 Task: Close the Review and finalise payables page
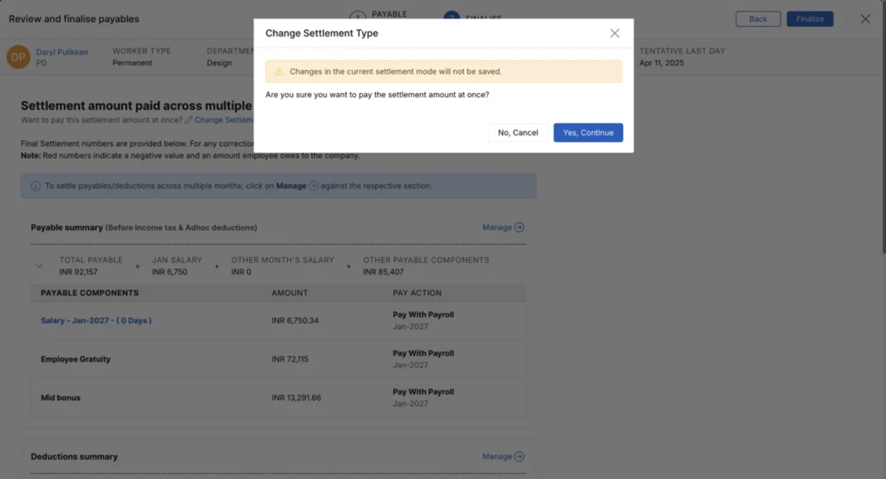click(865, 19)
